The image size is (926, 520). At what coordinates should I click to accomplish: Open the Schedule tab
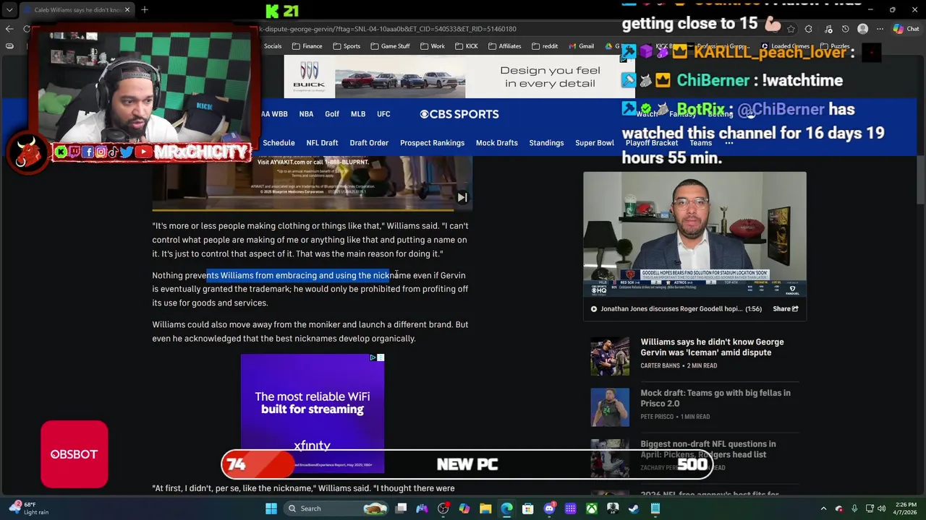click(279, 143)
